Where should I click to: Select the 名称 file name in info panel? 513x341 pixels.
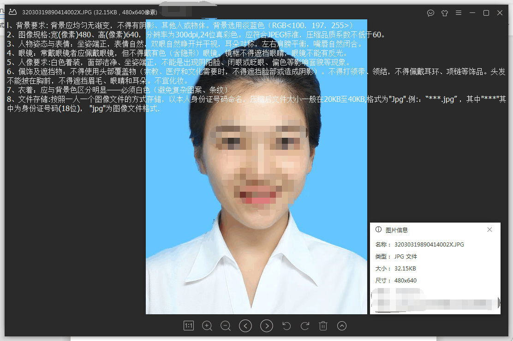coord(429,244)
